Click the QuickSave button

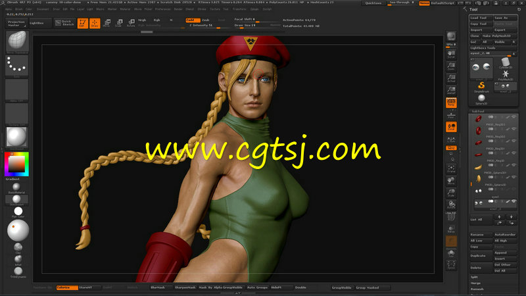373,3
